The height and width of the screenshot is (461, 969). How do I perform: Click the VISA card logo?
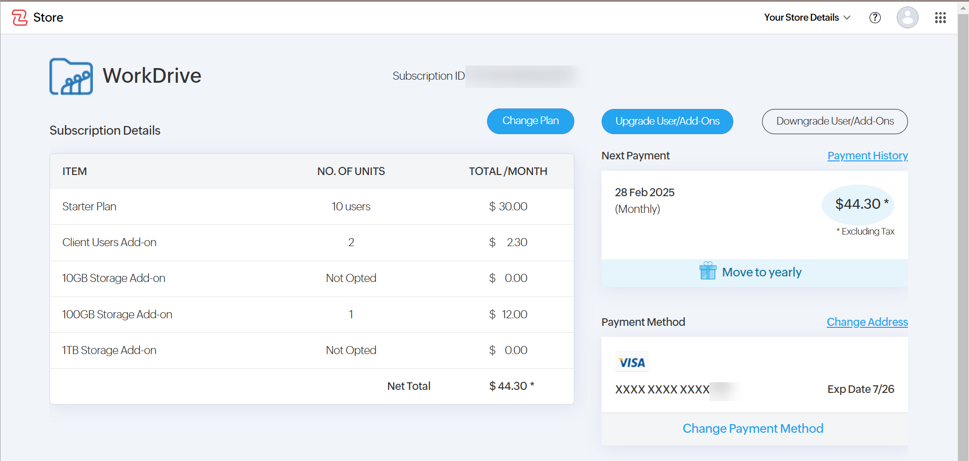[x=632, y=362]
